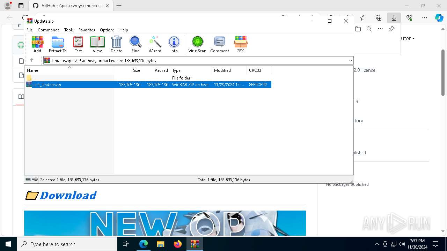The height and width of the screenshot is (251, 447).
Task: Go up one folder level arrow
Action: point(32,60)
